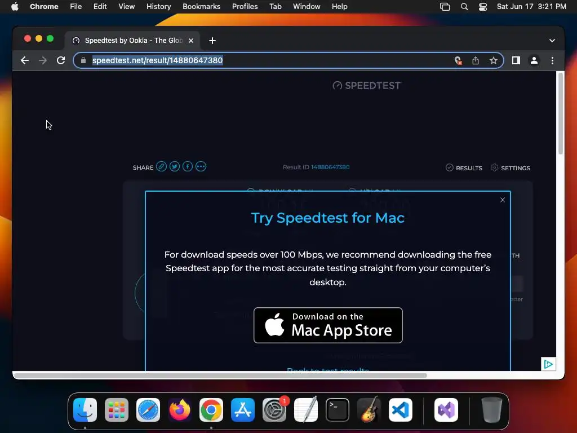Copy result link via the share link icon
This screenshot has height=433, width=577.
click(x=161, y=166)
